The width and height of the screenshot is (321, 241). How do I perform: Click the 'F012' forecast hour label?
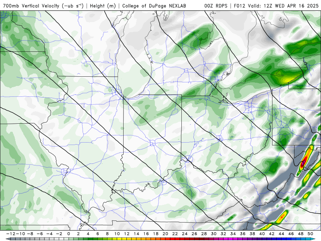(240, 6)
